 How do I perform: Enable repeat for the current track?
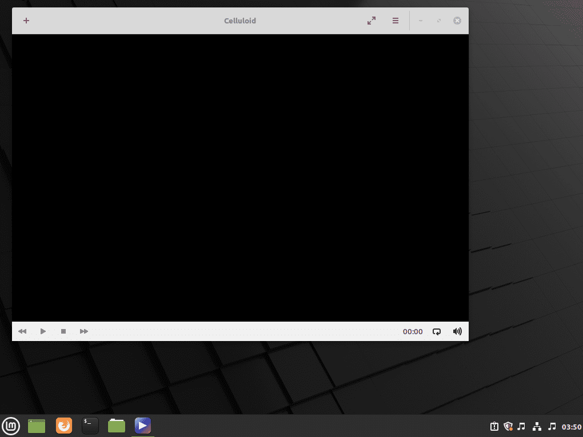click(436, 331)
